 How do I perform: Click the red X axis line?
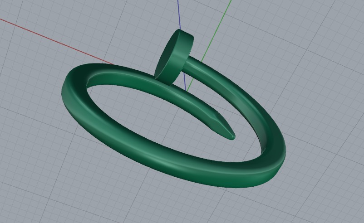(x=57, y=41)
